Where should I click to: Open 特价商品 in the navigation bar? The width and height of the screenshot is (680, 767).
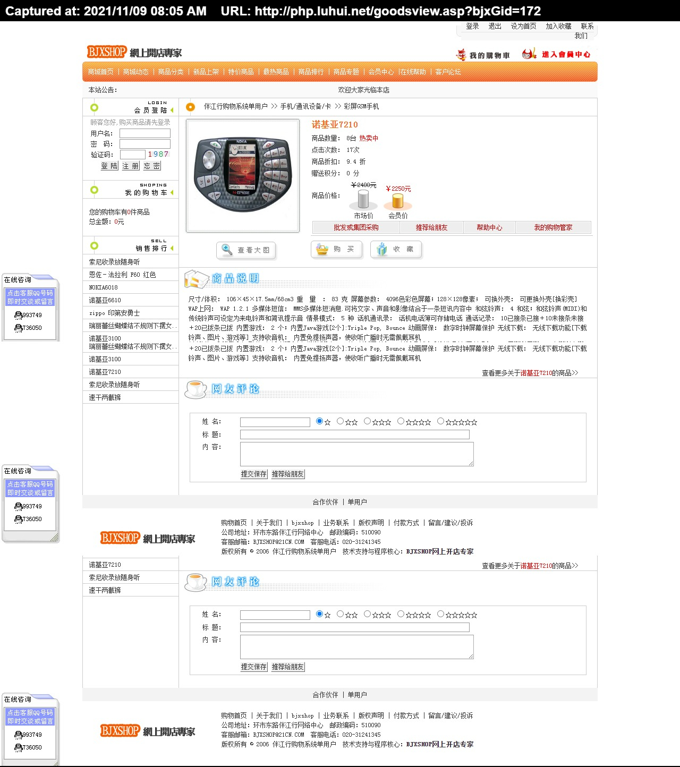point(241,72)
